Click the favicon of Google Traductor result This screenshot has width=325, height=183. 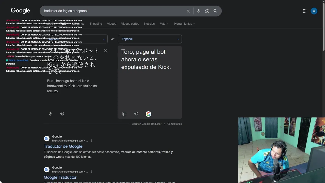point(47,170)
